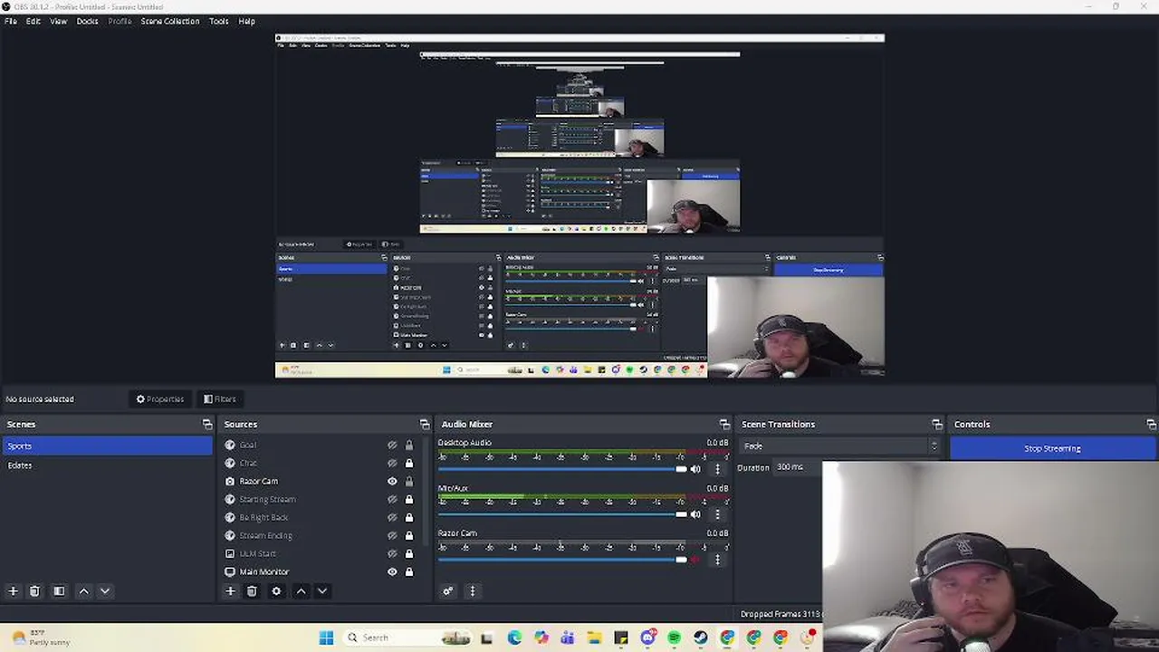The height and width of the screenshot is (652, 1159).
Task: Adjust the Mic/Aux volume slider
Action: coord(562,514)
